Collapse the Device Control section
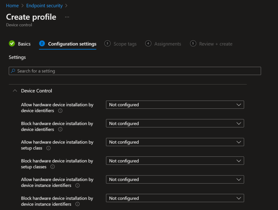This screenshot has width=278, height=210. (x=15, y=91)
